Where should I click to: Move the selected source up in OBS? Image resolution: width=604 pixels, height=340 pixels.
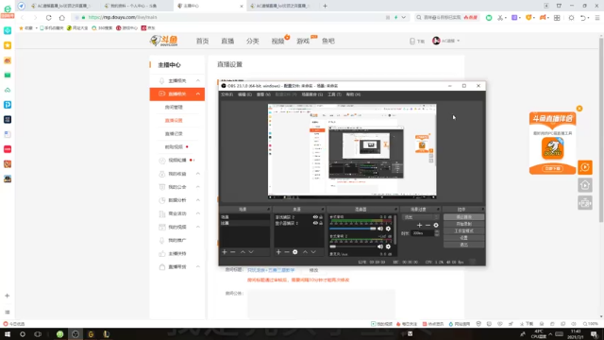305,252
